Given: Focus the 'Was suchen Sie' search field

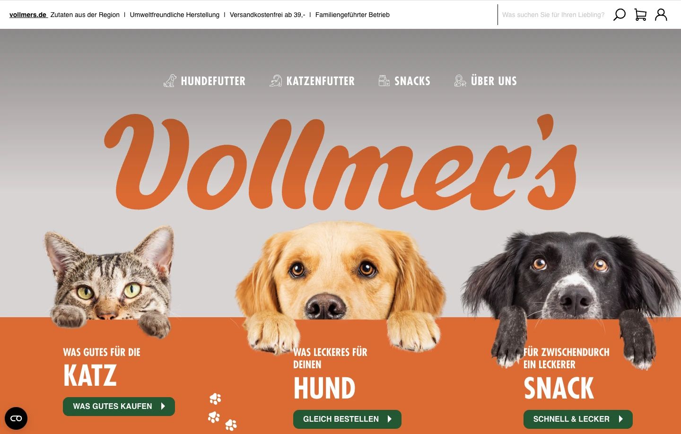Looking at the screenshot, I should pos(553,15).
